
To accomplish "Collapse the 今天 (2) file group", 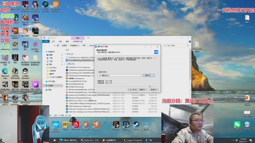I will [x=65, y=54].
